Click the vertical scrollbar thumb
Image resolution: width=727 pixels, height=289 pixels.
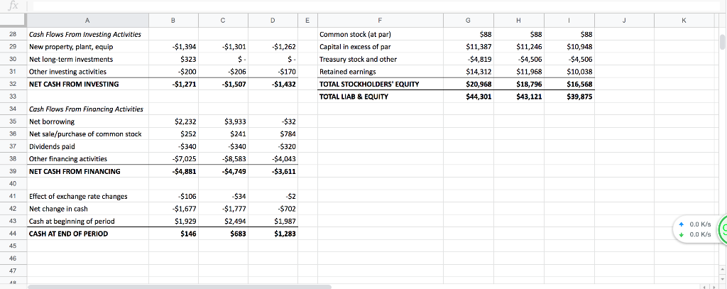[x=722, y=42]
